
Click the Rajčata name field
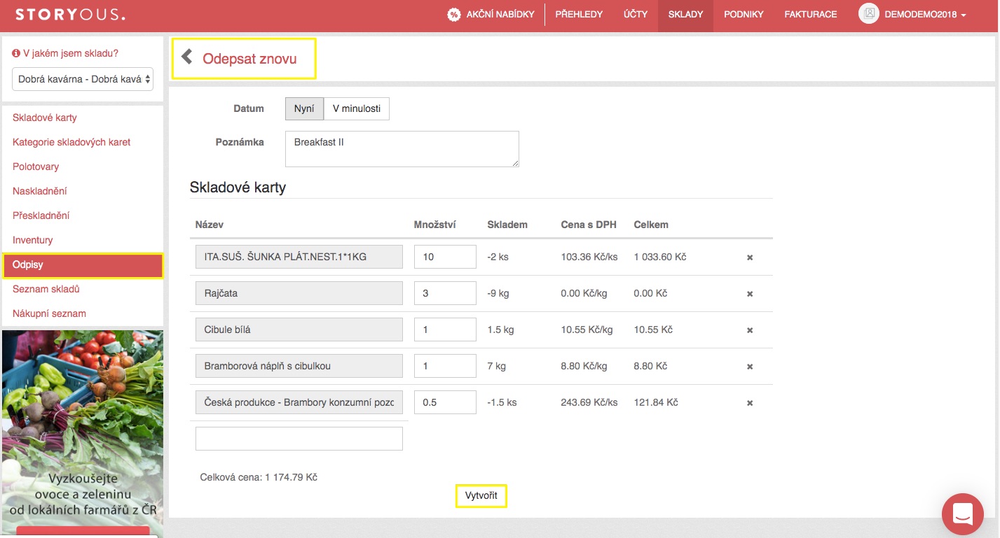pyautogui.click(x=299, y=293)
